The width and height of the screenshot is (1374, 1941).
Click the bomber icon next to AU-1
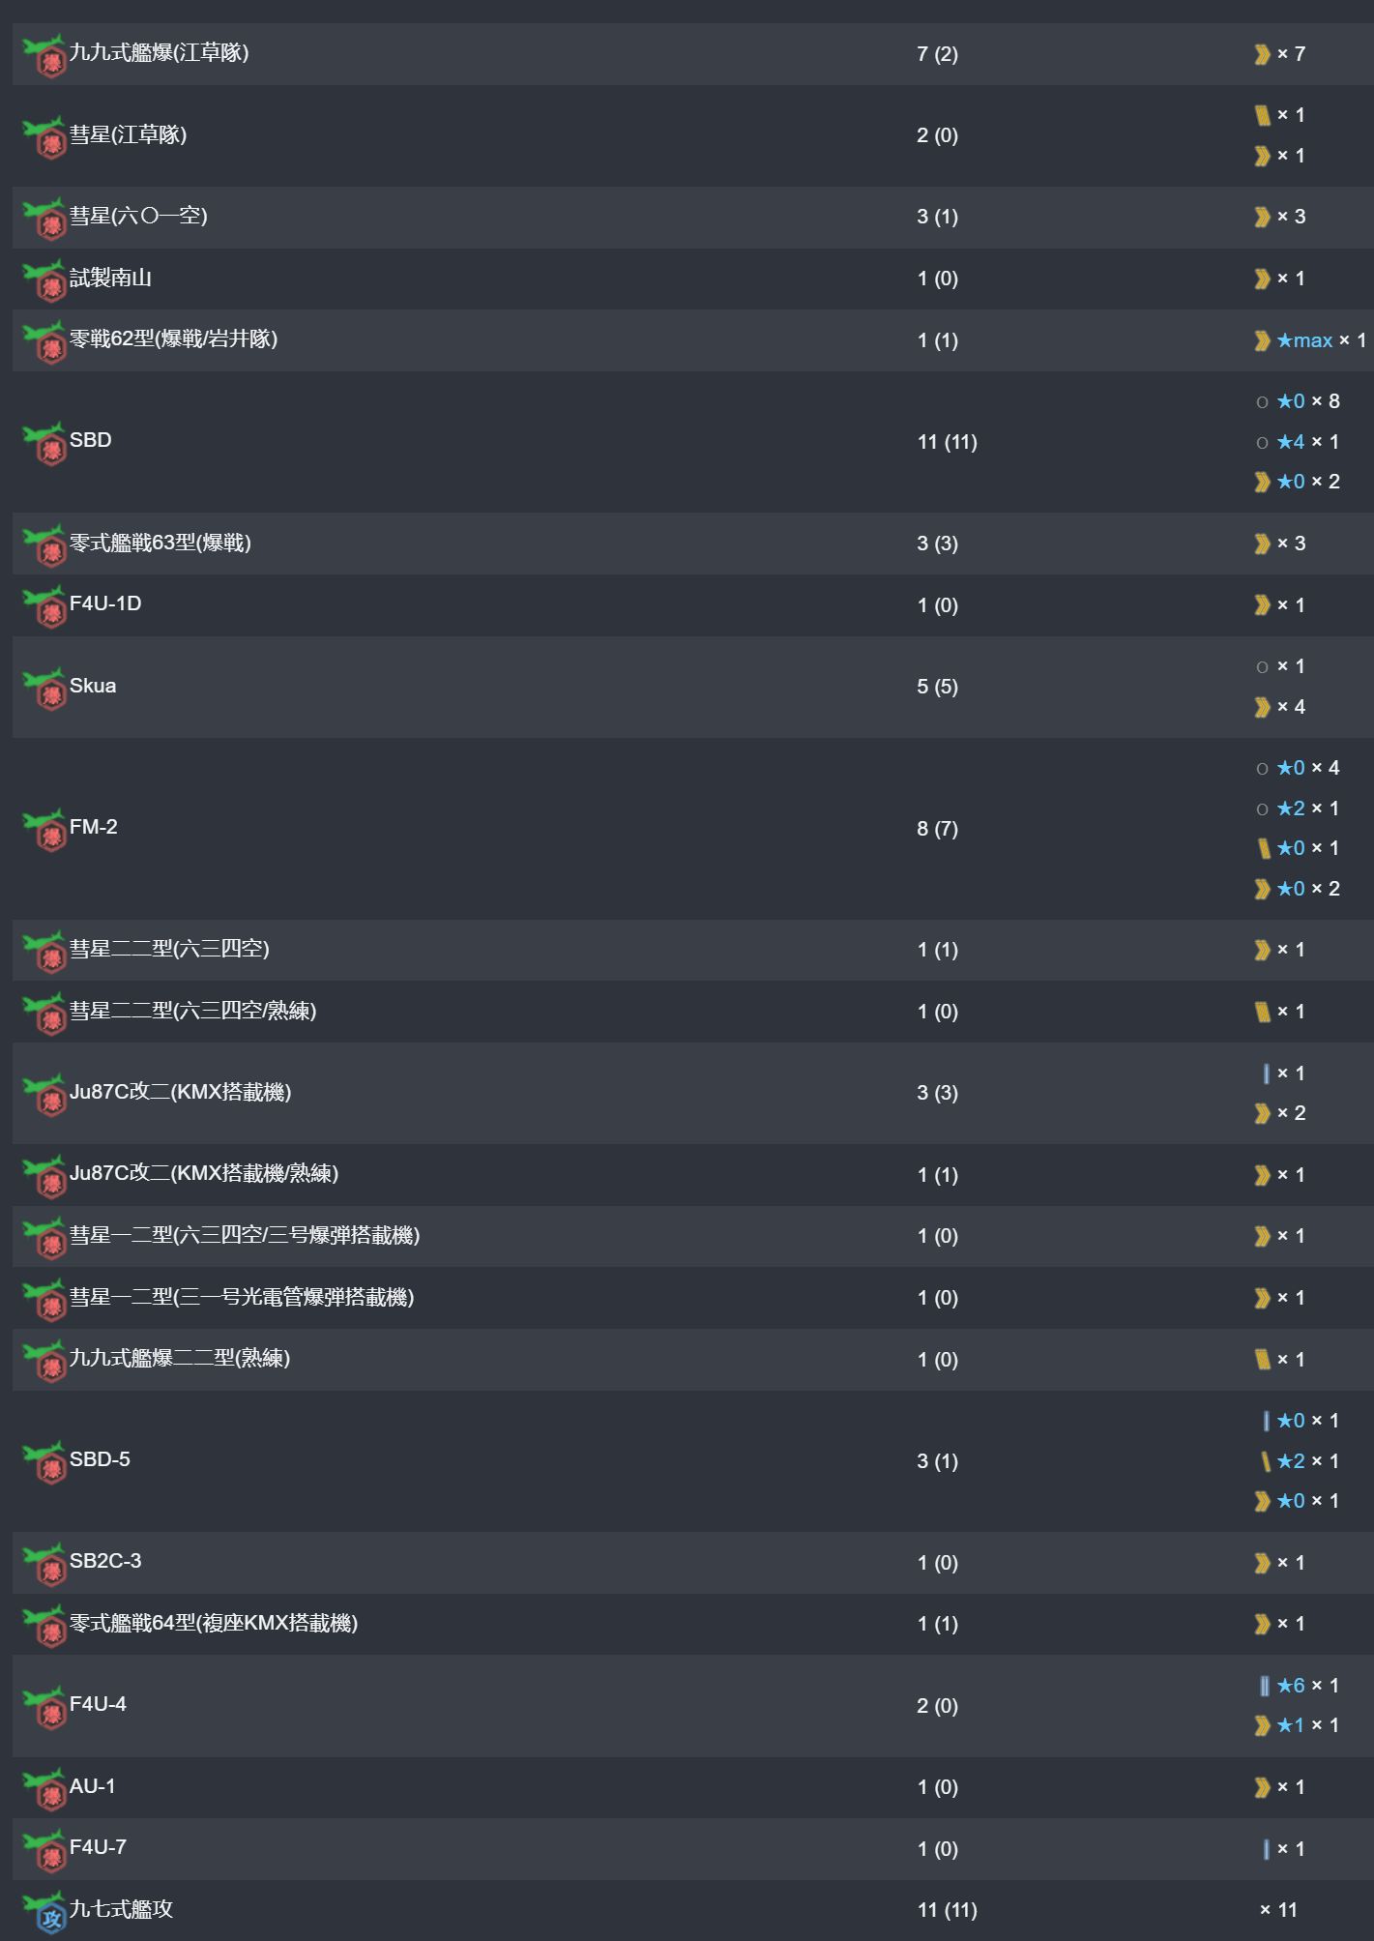pos(44,1789)
